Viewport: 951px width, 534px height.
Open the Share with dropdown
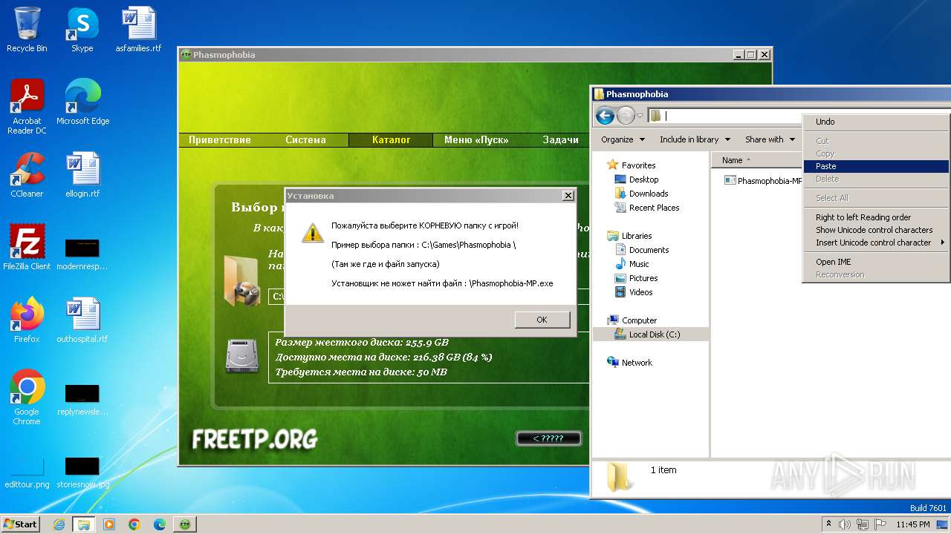pos(770,139)
